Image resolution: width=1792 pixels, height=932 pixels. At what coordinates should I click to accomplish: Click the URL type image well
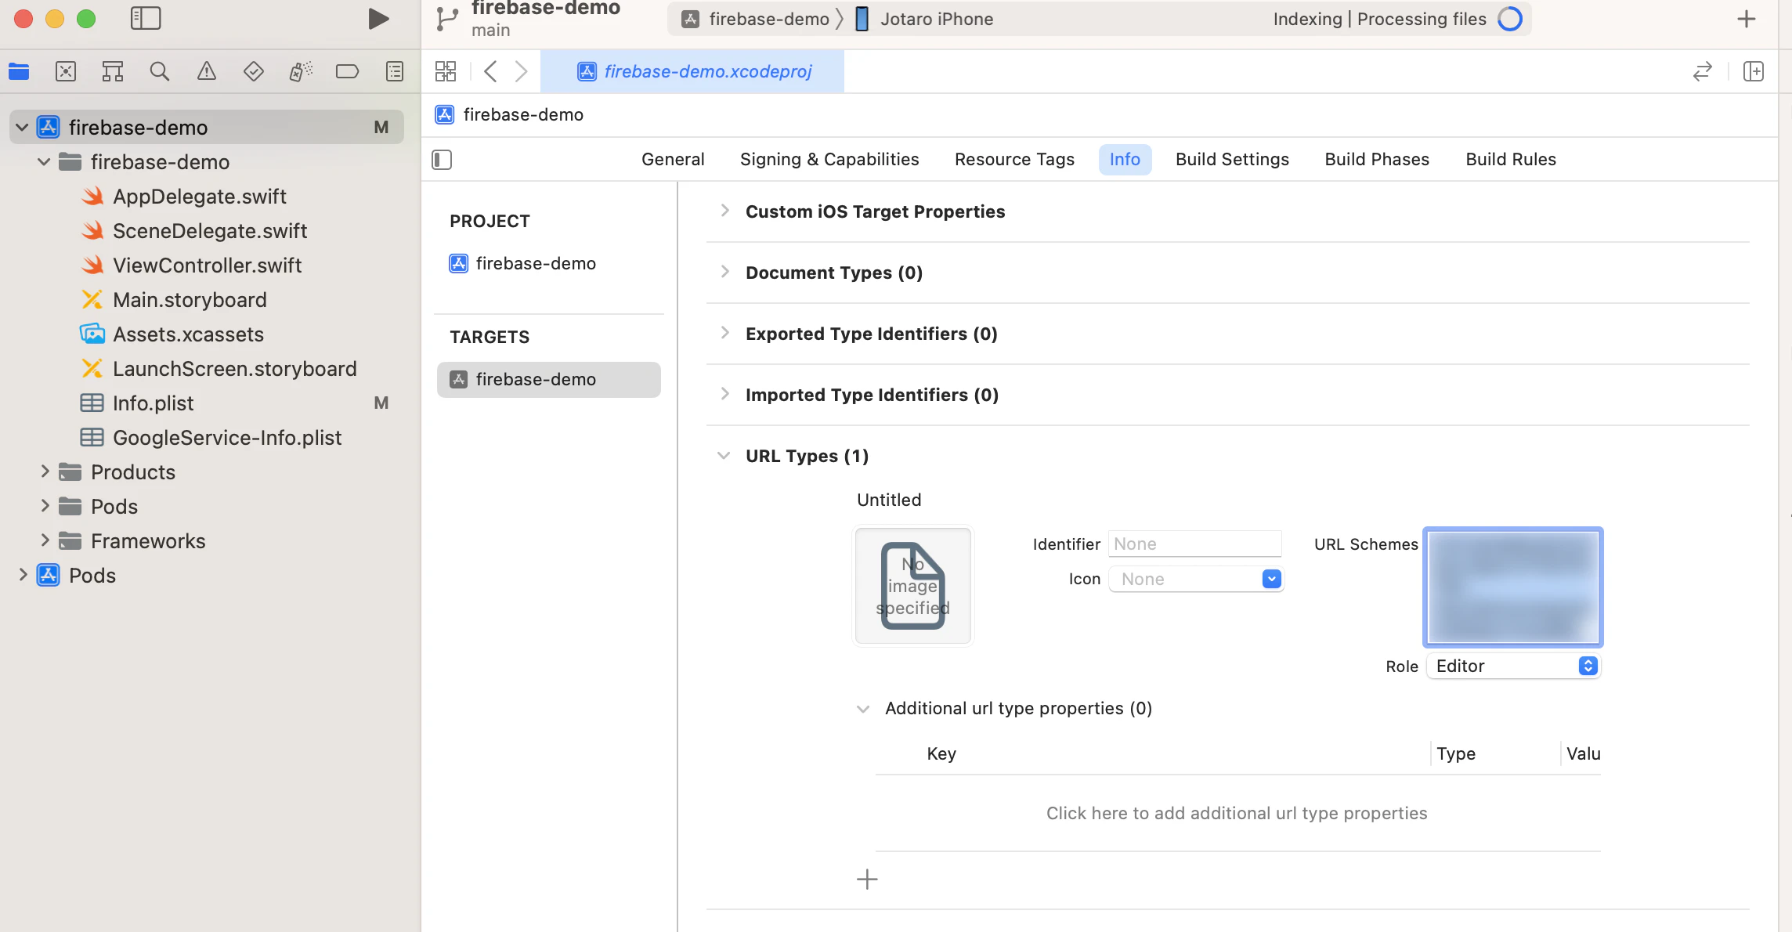click(x=913, y=586)
